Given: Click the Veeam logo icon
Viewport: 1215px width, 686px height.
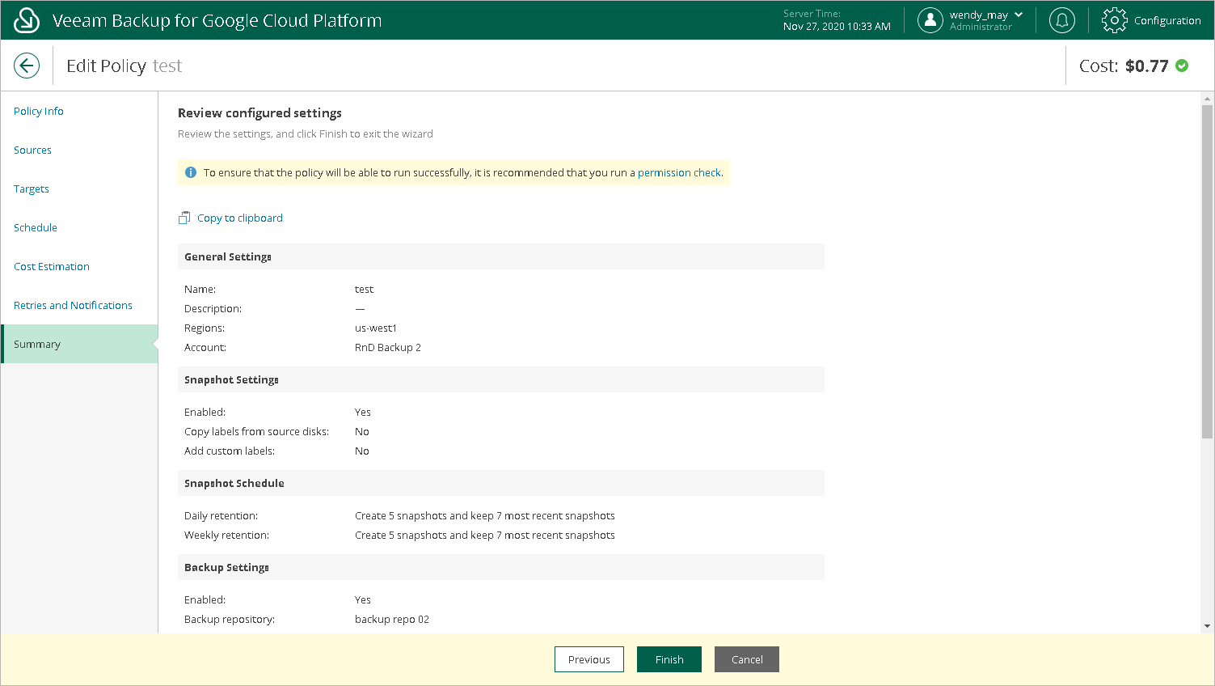Looking at the screenshot, I should tap(27, 20).
